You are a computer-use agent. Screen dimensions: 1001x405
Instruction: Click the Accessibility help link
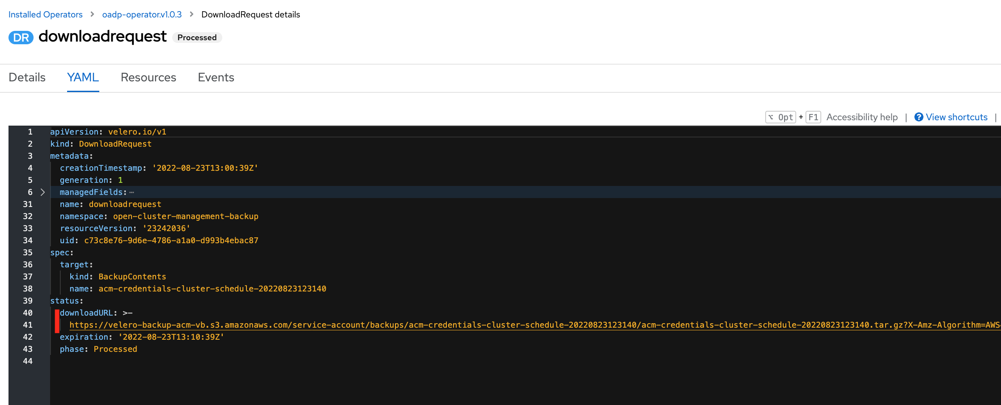(862, 117)
